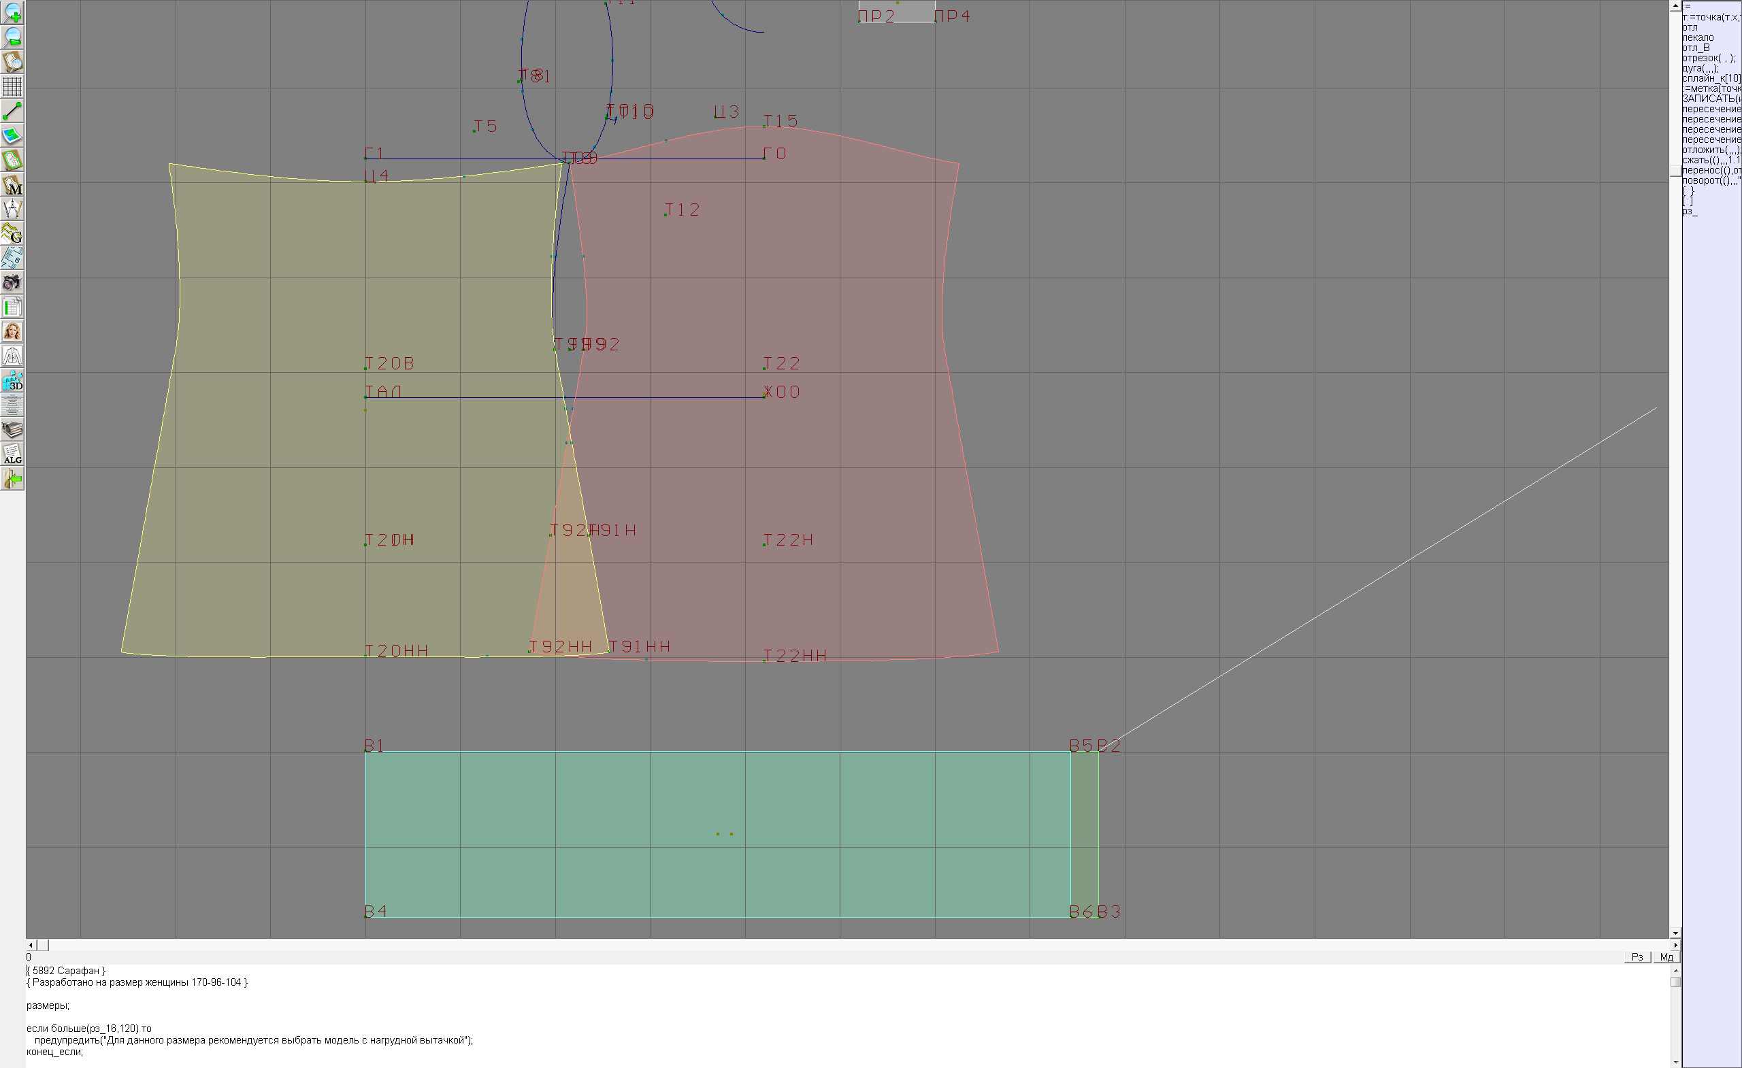
Task: Click the stacked books library icon
Action: pyautogui.click(x=12, y=430)
